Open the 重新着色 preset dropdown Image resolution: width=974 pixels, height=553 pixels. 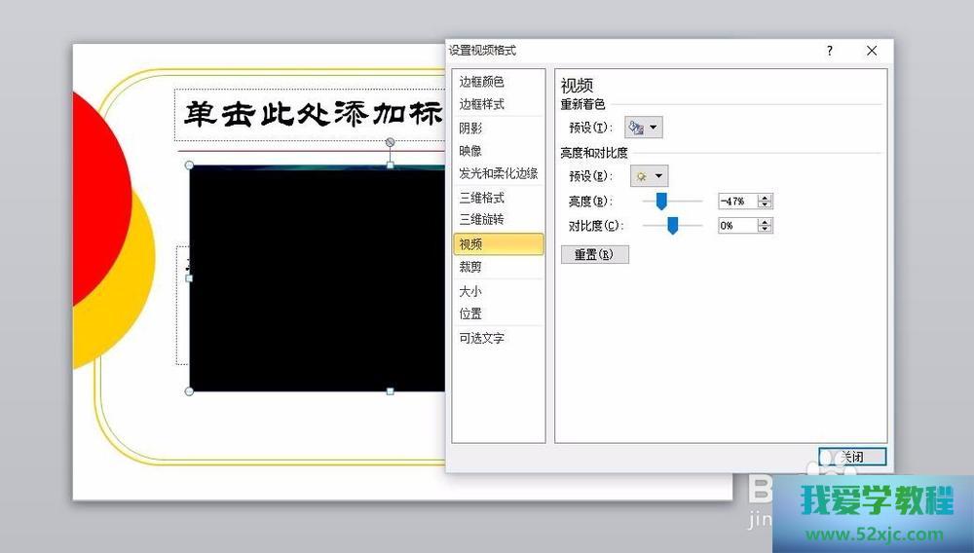(644, 128)
